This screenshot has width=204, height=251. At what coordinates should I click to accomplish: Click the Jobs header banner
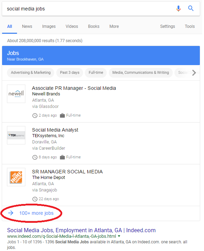tap(101, 56)
